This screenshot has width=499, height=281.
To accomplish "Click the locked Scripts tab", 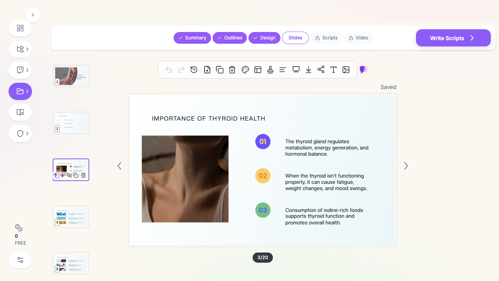I will (326, 38).
